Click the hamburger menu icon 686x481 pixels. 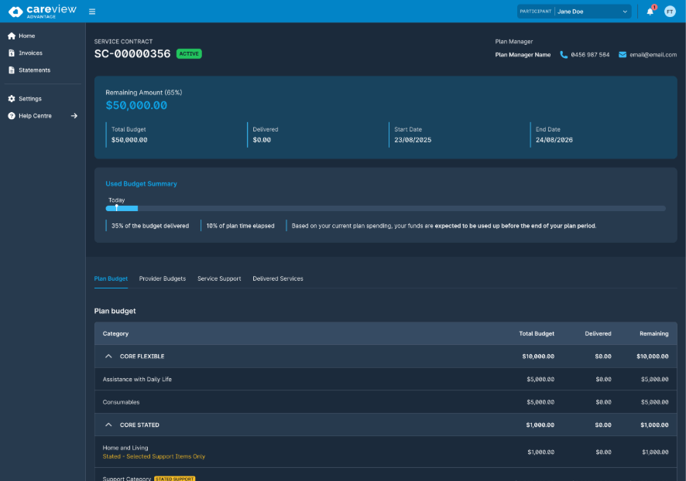[x=92, y=12]
